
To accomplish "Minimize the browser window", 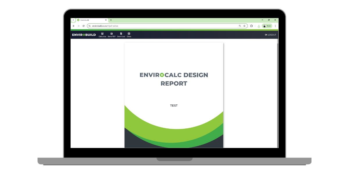I will pos(262,20).
